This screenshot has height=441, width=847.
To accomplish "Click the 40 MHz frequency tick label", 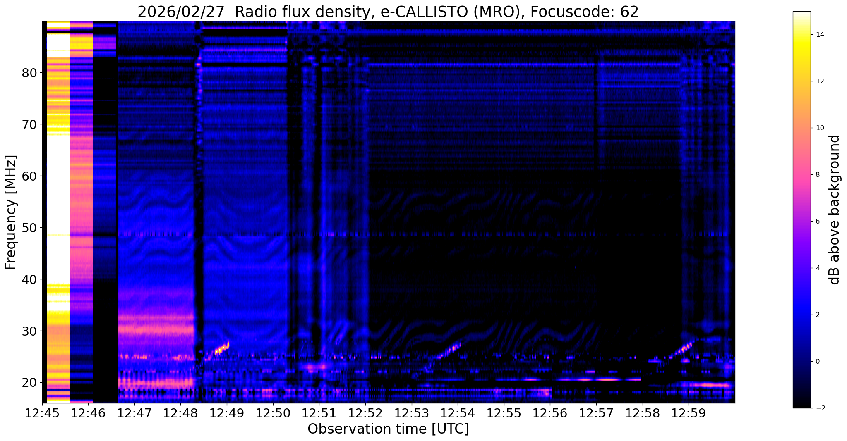I will (x=29, y=279).
